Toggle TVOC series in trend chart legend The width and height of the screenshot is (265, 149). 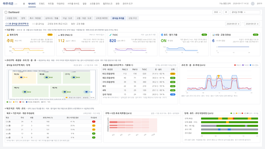[245, 65]
